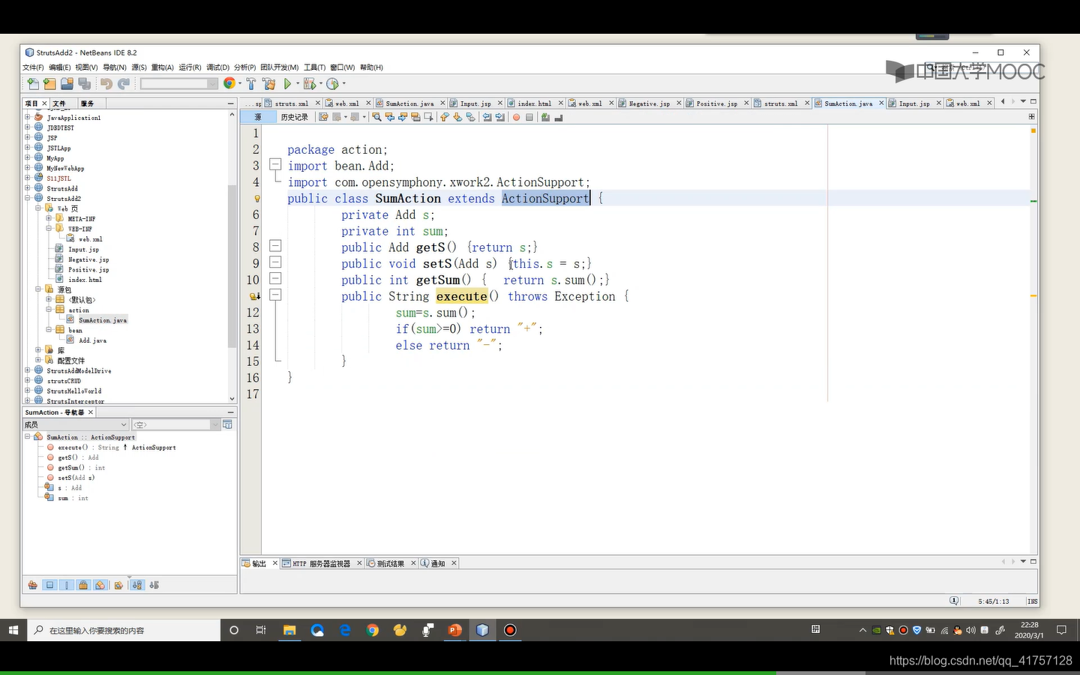This screenshot has width=1080, height=675.
Task: Click the Previous Bookmark icon
Action: (x=444, y=117)
